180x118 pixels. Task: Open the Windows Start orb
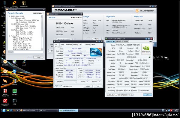tap(4, 110)
